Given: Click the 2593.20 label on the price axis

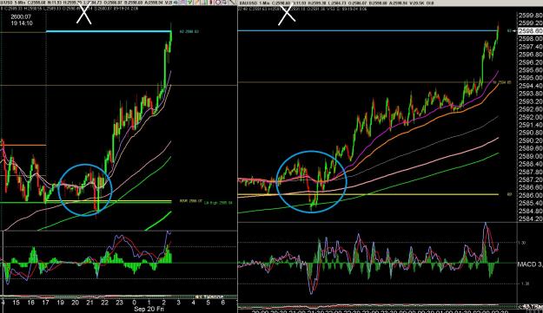Looking at the screenshot, I should [530, 101].
